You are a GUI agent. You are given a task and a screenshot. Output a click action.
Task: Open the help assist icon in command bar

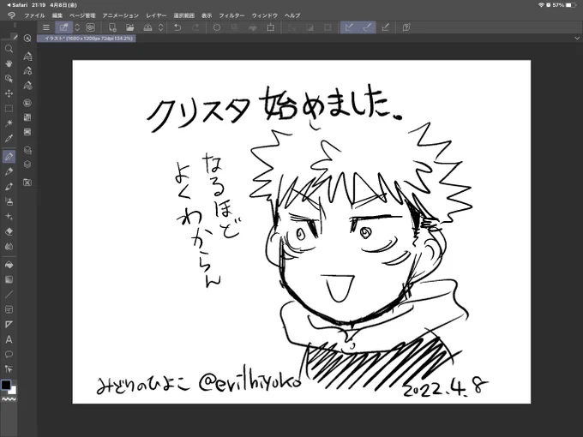tap(406, 27)
